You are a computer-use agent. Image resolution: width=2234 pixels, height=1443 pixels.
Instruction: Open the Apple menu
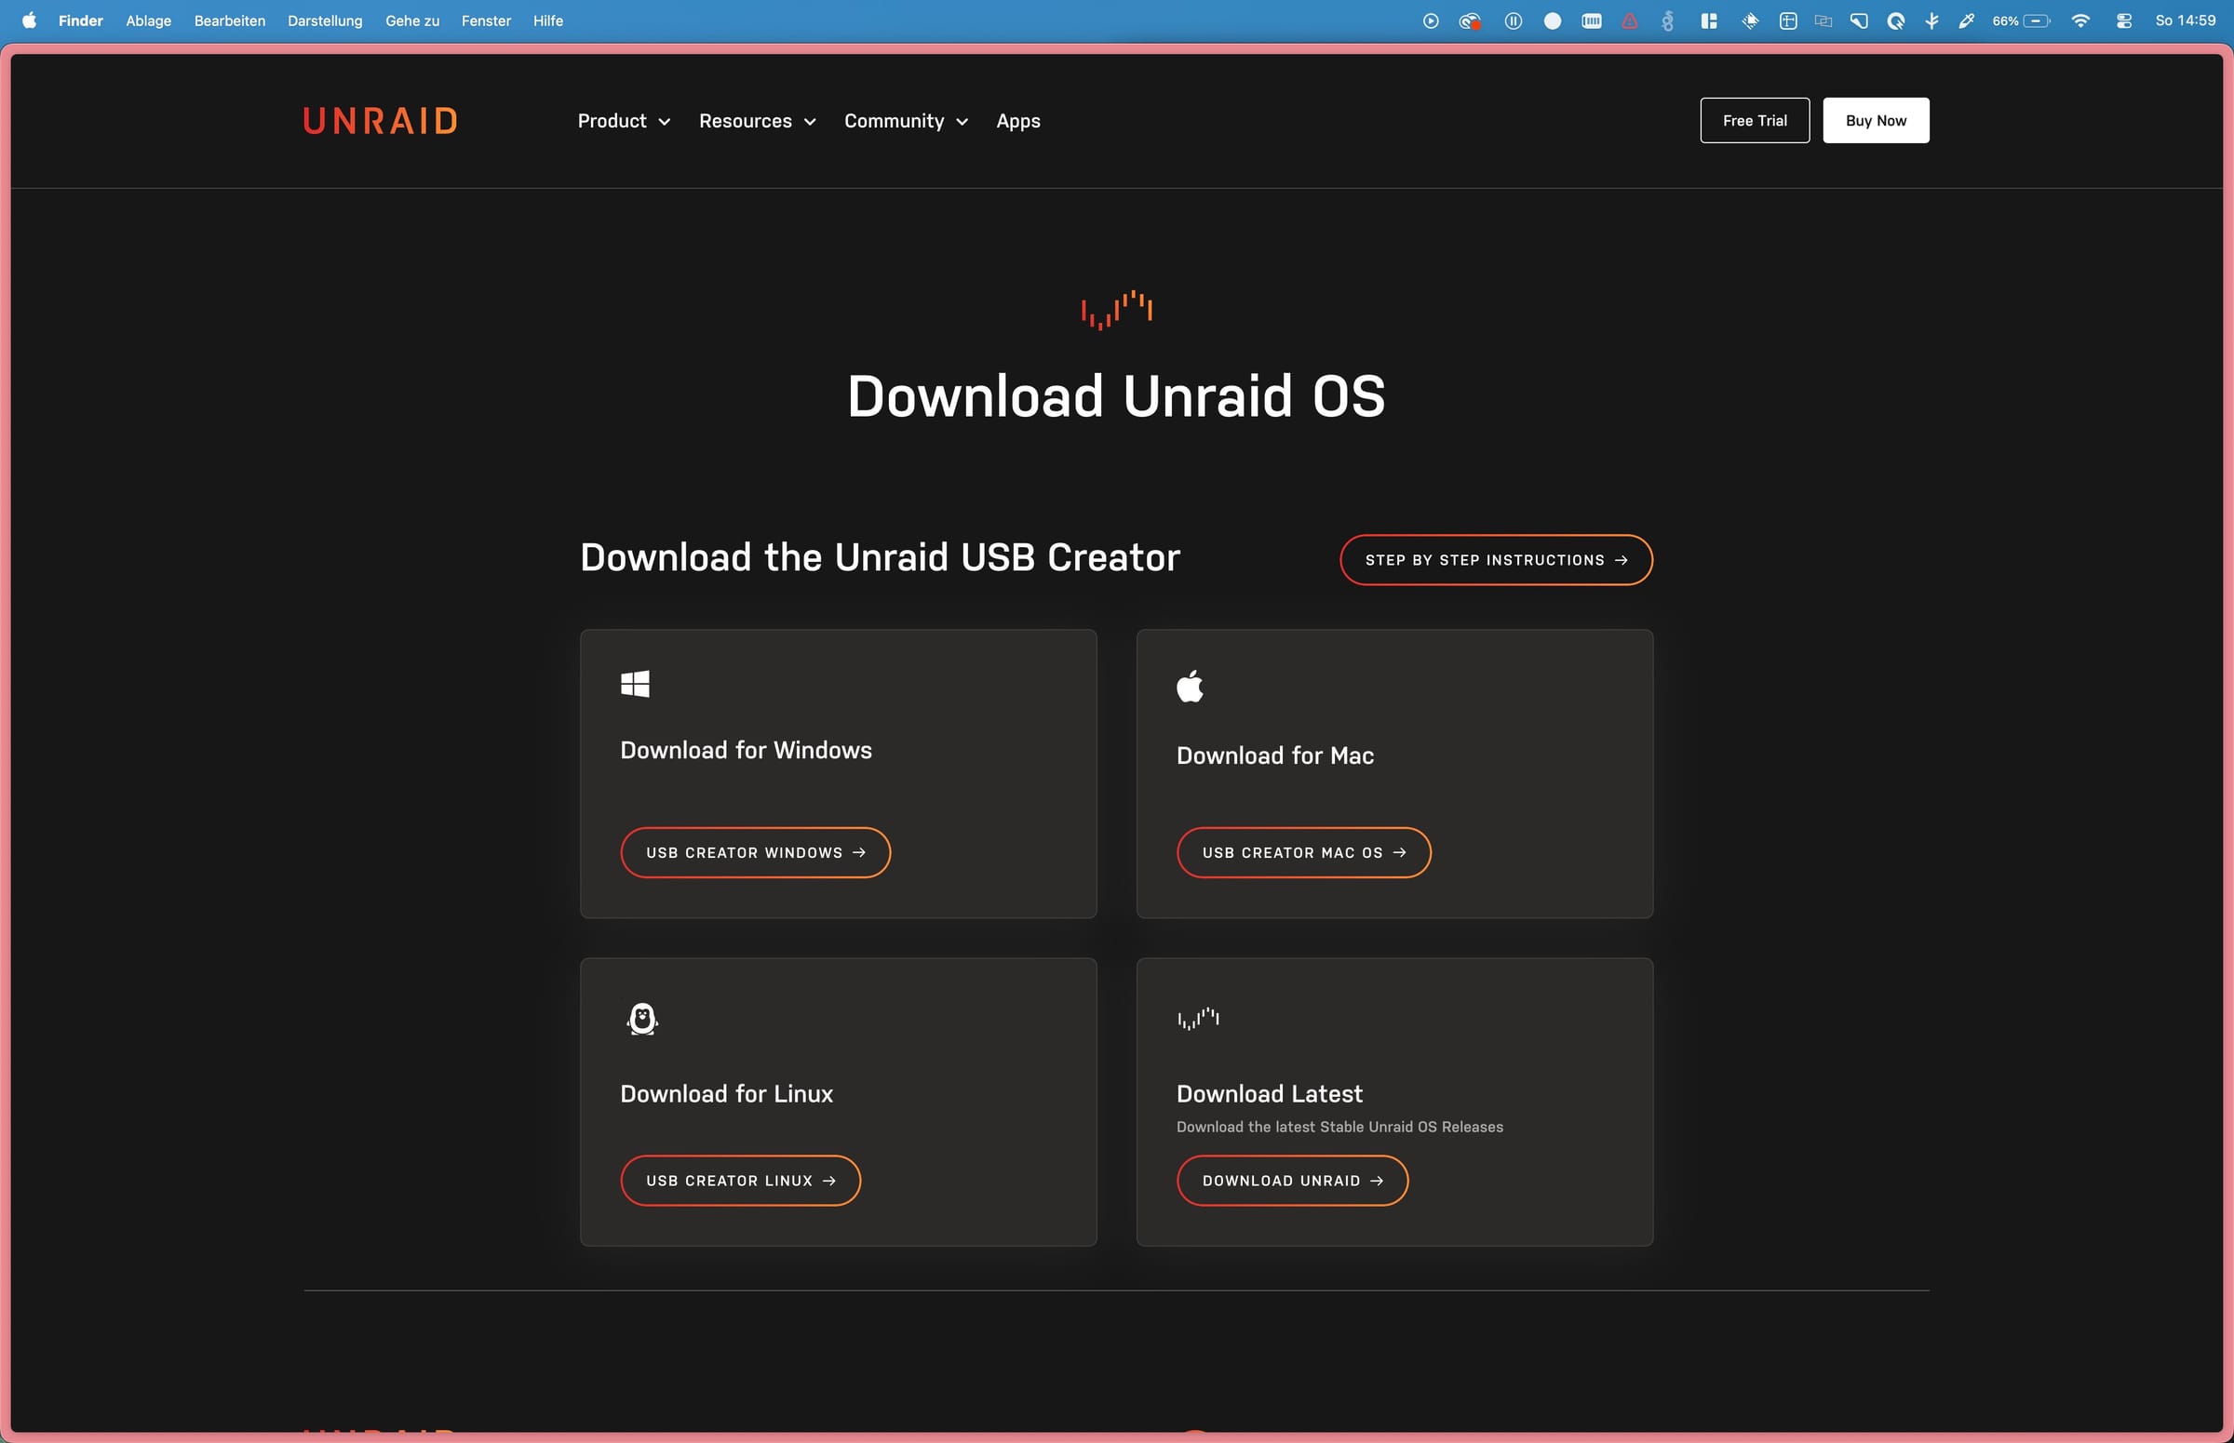click(x=28, y=20)
